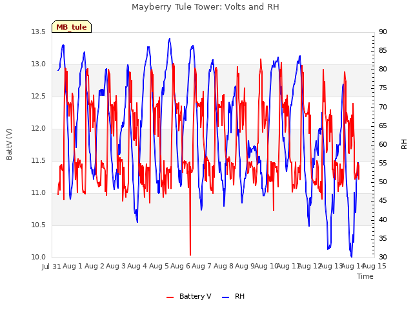Click the 50 right axis tick label
The width and height of the screenshot is (413, 309).
[x=383, y=182]
